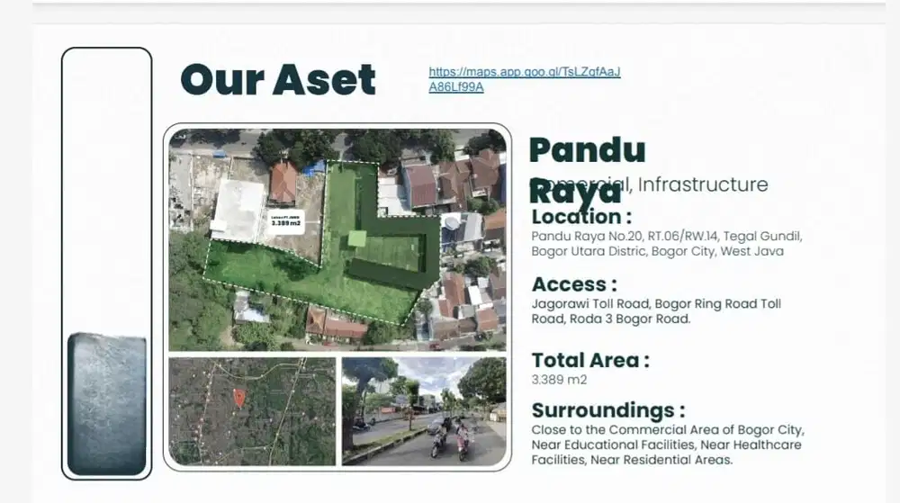Screen dimensions: 900x503
Task: Click the textured image in the left panel
Action: [106, 403]
